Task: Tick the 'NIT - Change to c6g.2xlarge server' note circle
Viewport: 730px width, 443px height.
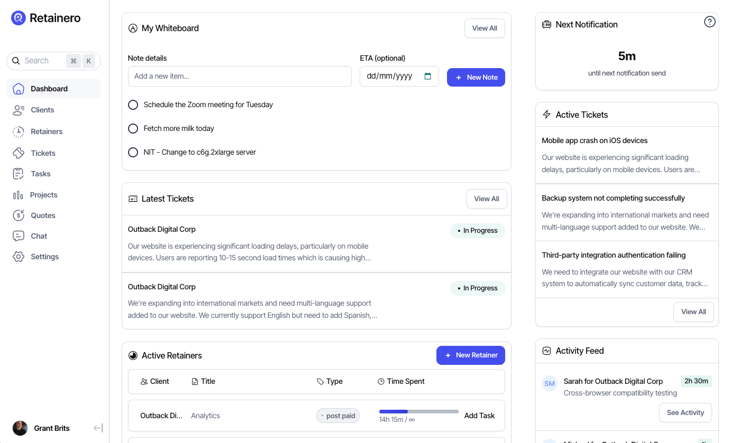Action: pos(133,152)
